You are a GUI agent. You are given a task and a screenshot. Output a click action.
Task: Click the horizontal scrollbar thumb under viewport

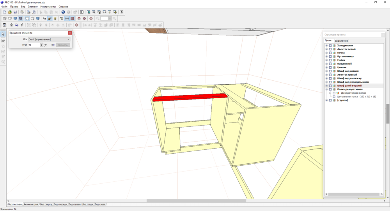click(196, 200)
